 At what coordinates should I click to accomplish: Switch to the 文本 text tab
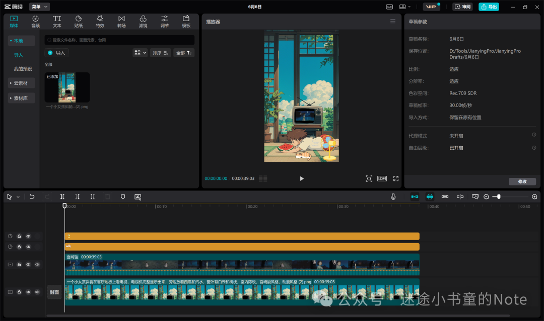57,21
